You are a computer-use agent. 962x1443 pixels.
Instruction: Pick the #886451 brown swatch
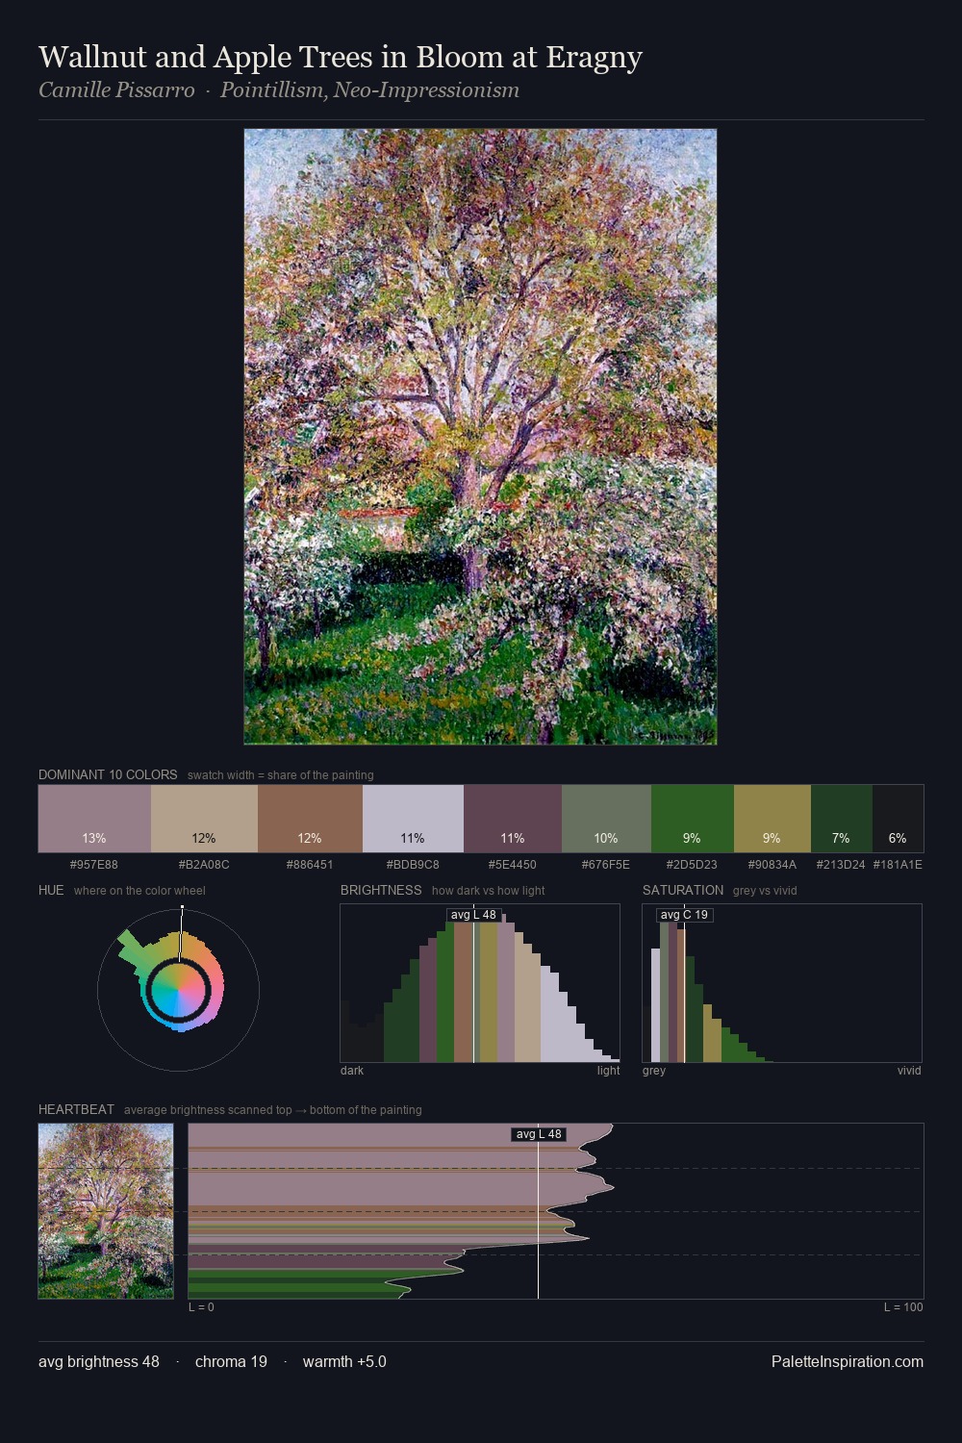(310, 819)
